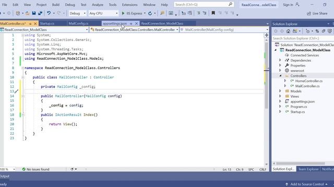Expand the Dependencies node

pos(280,60)
